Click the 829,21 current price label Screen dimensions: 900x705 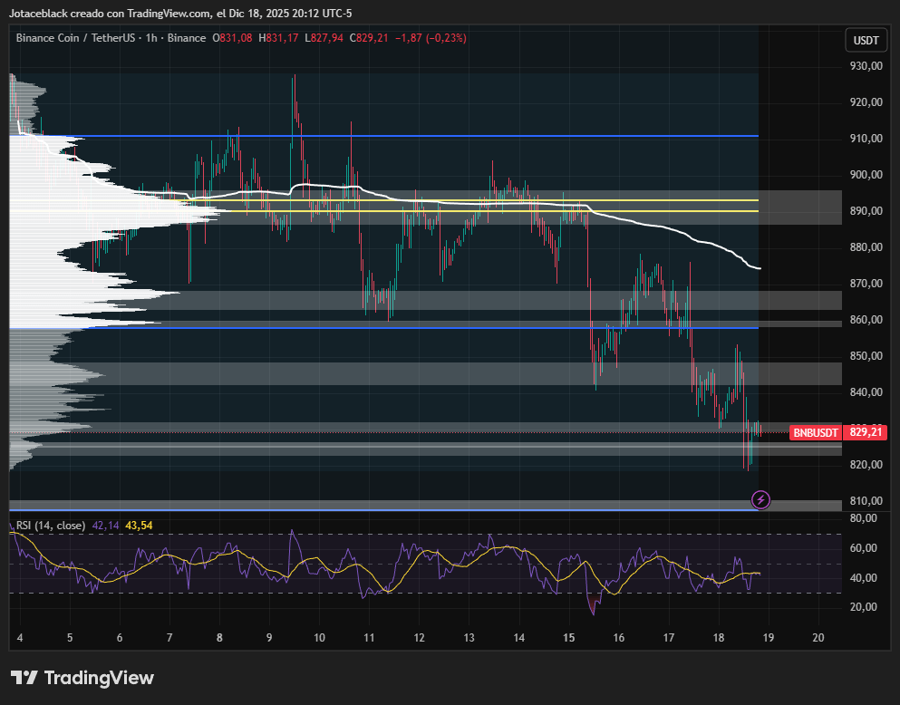click(x=866, y=432)
